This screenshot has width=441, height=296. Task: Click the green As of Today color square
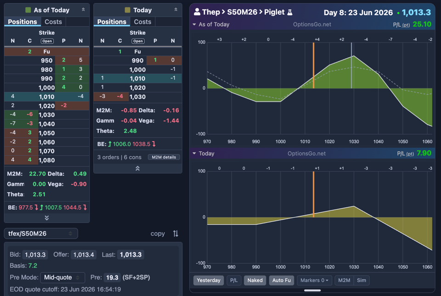pyautogui.click(x=28, y=10)
